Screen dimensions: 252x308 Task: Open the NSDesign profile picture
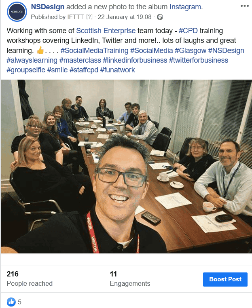pyautogui.click(x=17, y=12)
